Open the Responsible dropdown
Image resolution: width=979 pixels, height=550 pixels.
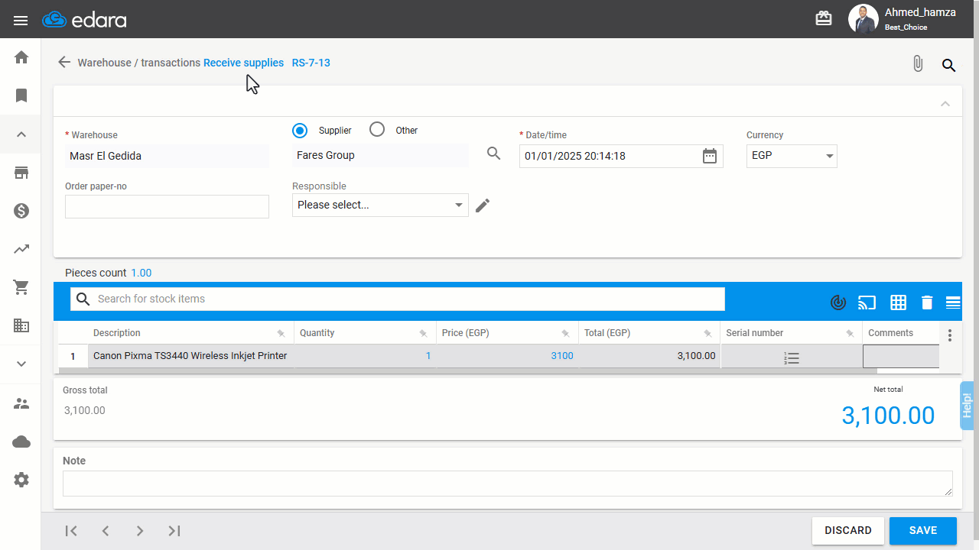click(380, 205)
